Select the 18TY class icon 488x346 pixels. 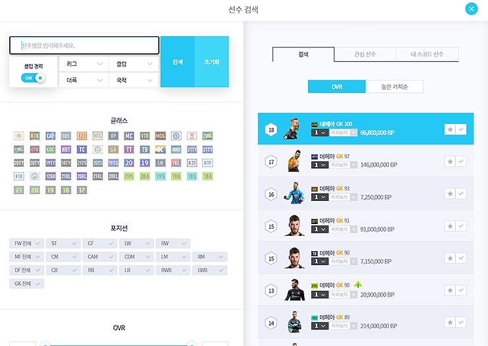pyautogui.click(x=66, y=163)
